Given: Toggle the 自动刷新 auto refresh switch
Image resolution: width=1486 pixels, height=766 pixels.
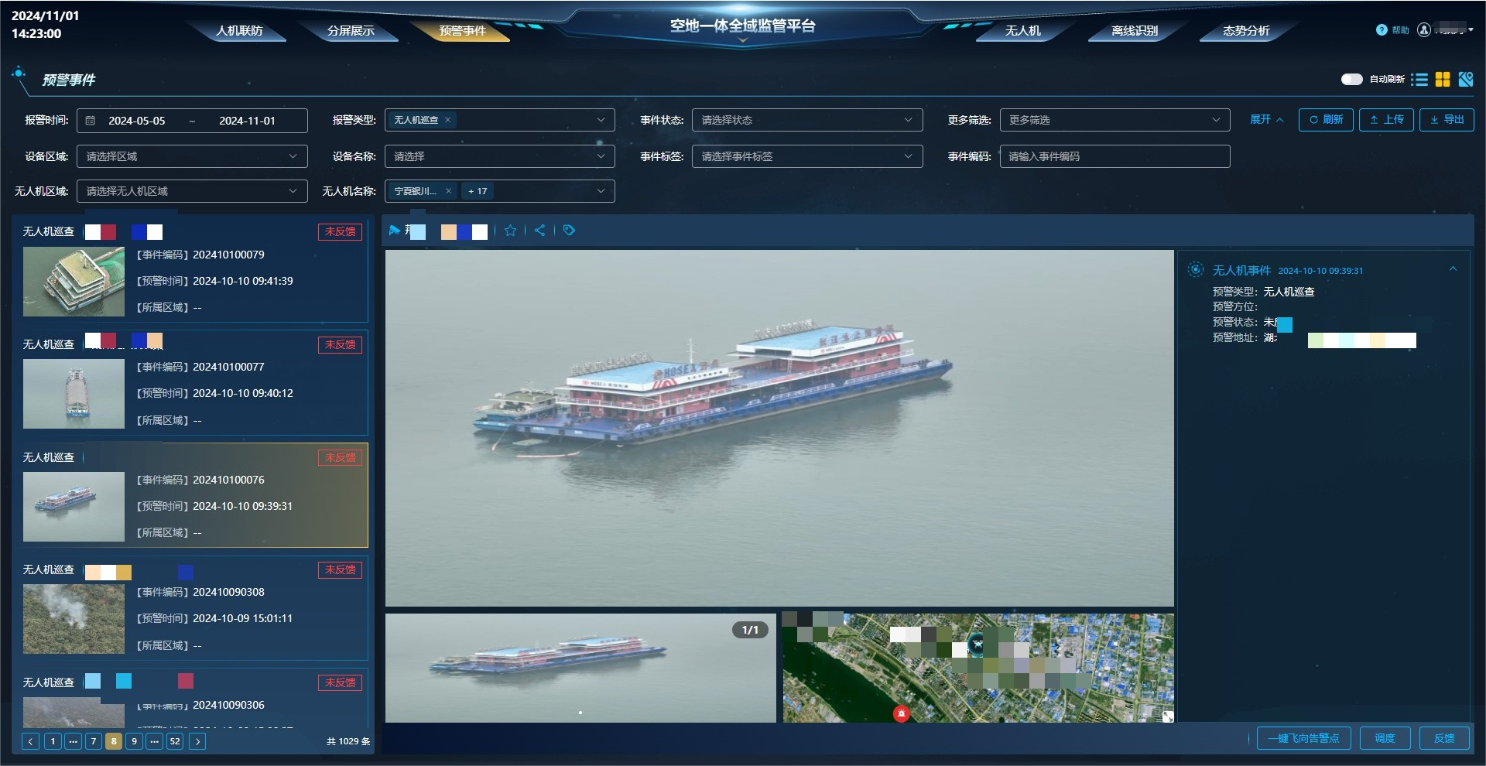Looking at the screenshot, I should [1351, 80].
